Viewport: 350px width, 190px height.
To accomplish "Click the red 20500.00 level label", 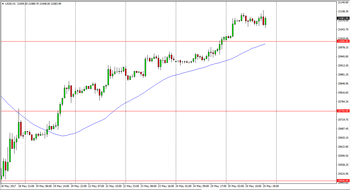I will [x=343, y=181].
